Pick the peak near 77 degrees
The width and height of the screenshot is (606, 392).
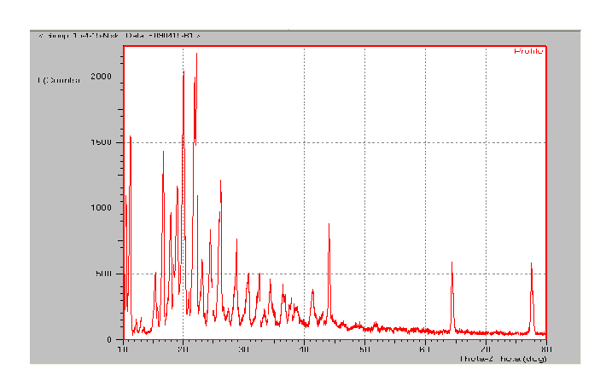point(531,263)
